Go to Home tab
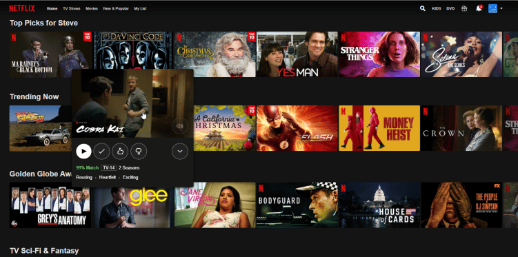518x257 pixels. coord(52,8)
